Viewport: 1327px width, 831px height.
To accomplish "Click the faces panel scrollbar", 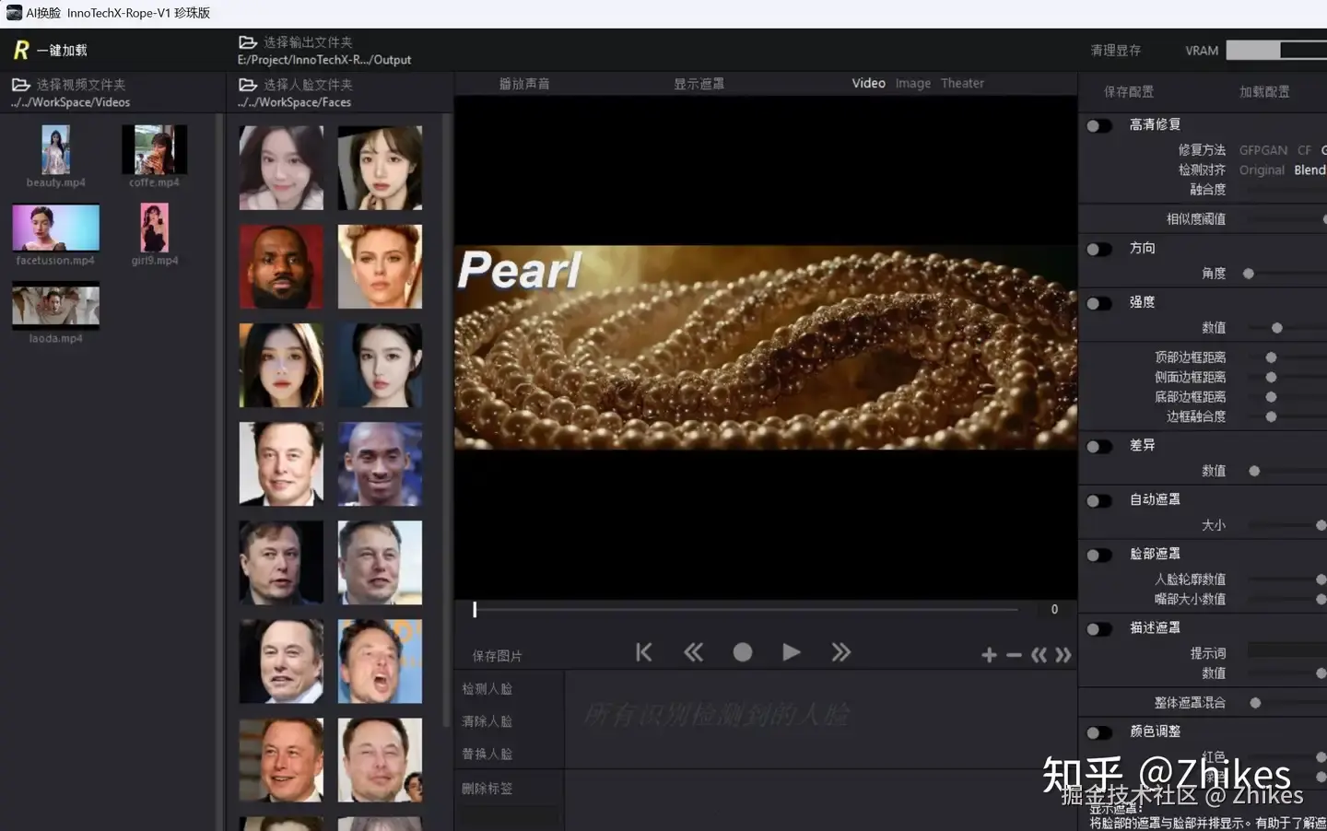I will click(x=447, y=419).
